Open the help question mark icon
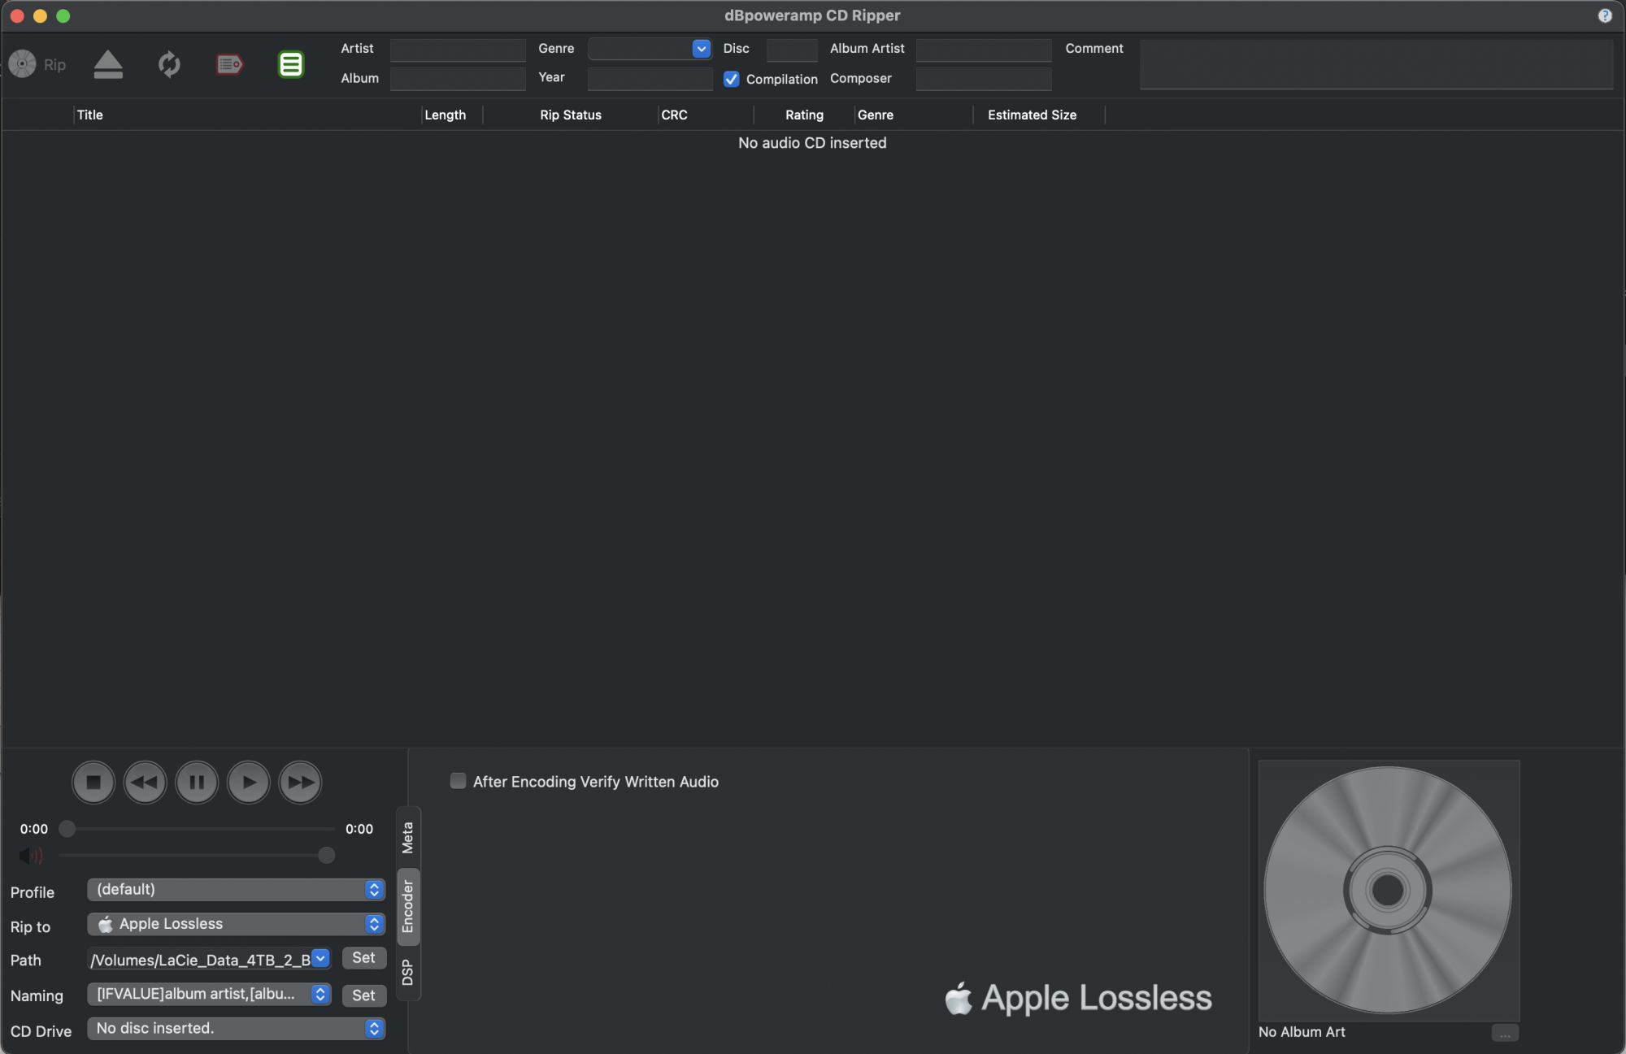The image size is (1626, 1054). pos(1605,15)
